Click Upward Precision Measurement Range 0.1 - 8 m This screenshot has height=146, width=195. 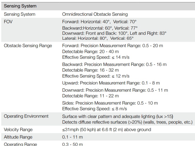[x=111, y=83]
